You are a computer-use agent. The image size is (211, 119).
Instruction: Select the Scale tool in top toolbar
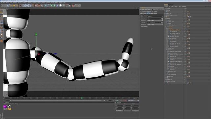[14, 5]
